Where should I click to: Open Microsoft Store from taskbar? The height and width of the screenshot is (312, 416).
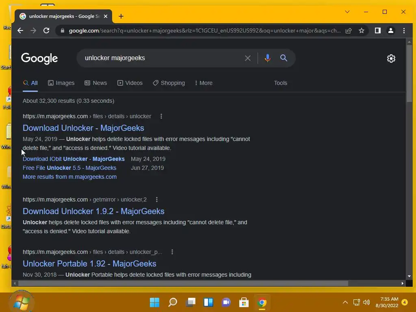(244, 302)
